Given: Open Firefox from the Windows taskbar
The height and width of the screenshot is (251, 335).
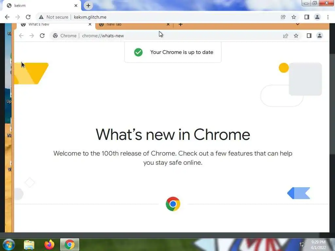Looking at the screenshot, I should click(x=49, y=244).
